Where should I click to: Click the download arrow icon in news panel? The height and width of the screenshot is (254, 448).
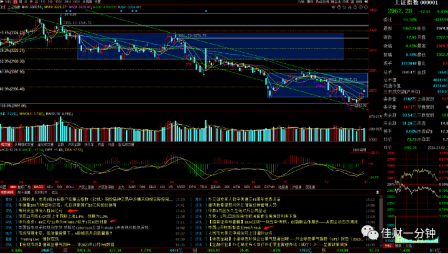(x=377, y=192)
